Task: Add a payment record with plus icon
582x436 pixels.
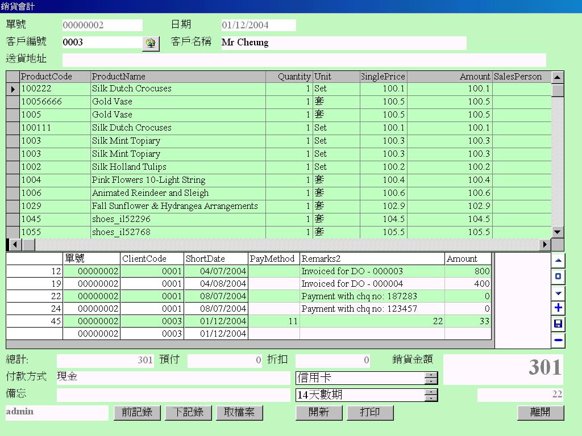Action: point(558,308)
